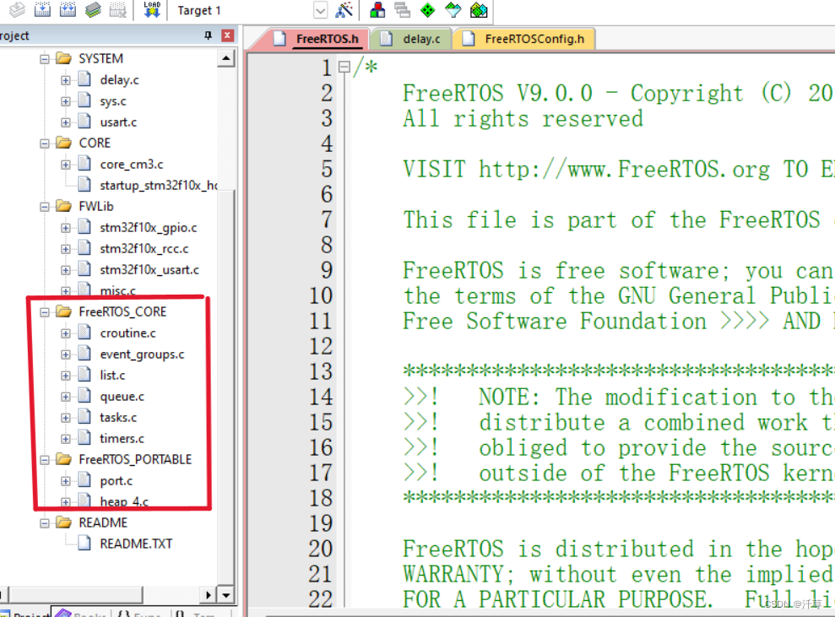Pin the Project panel with pushpin icon
Viewport: 835px width, 617px height.
(209, 35)
